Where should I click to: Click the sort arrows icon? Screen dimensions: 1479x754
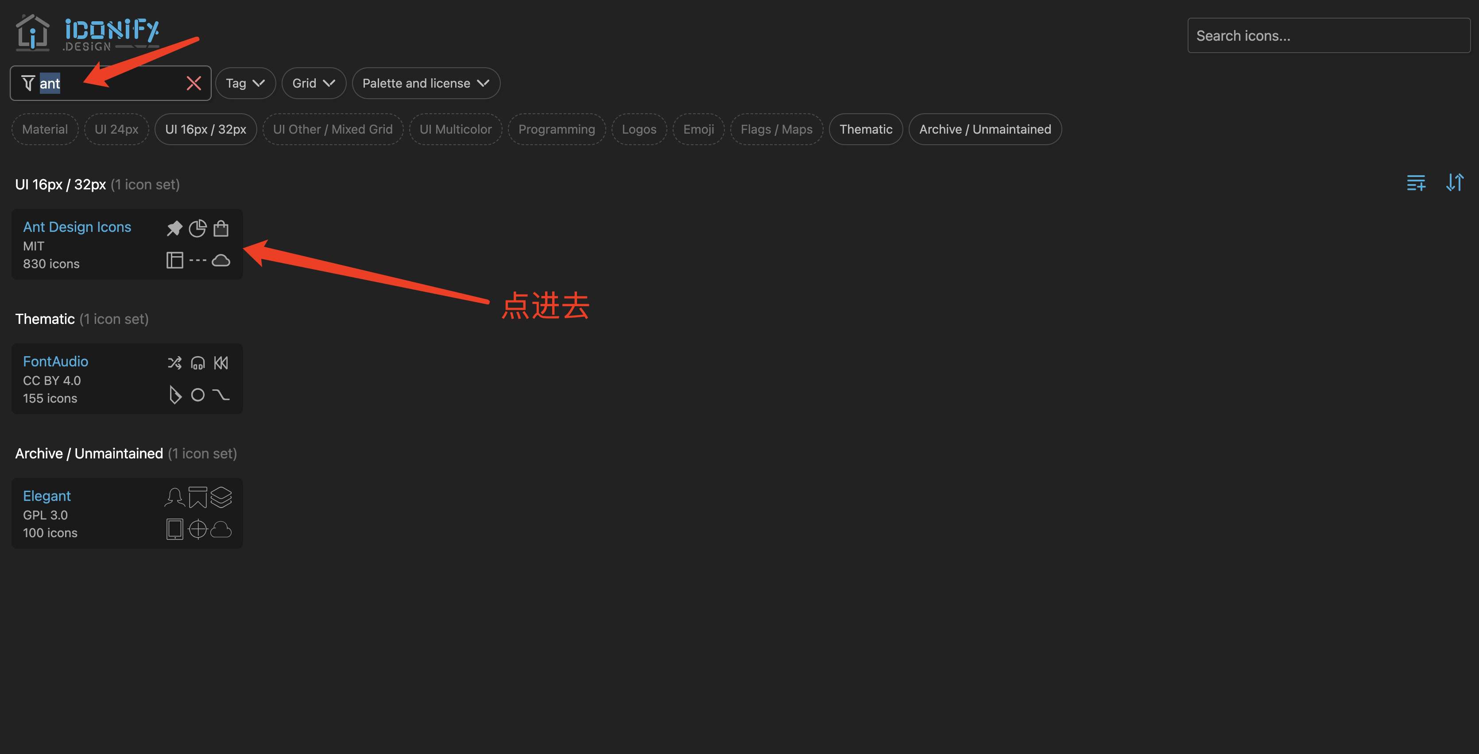pyautogui.click(x=1454, y=183)
